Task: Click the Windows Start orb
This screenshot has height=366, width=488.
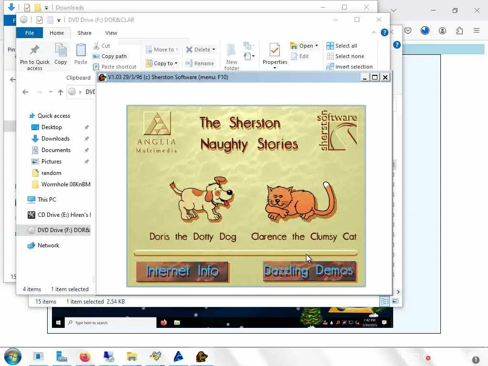Action: pyautogui.click(x=13, y=356)
